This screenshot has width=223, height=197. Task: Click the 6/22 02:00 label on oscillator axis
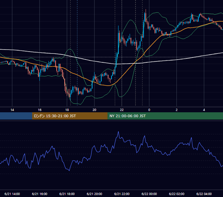[x=177, y=194]
